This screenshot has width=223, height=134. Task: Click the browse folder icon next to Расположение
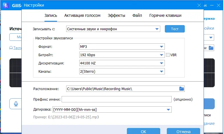click(x=182, y=89)
